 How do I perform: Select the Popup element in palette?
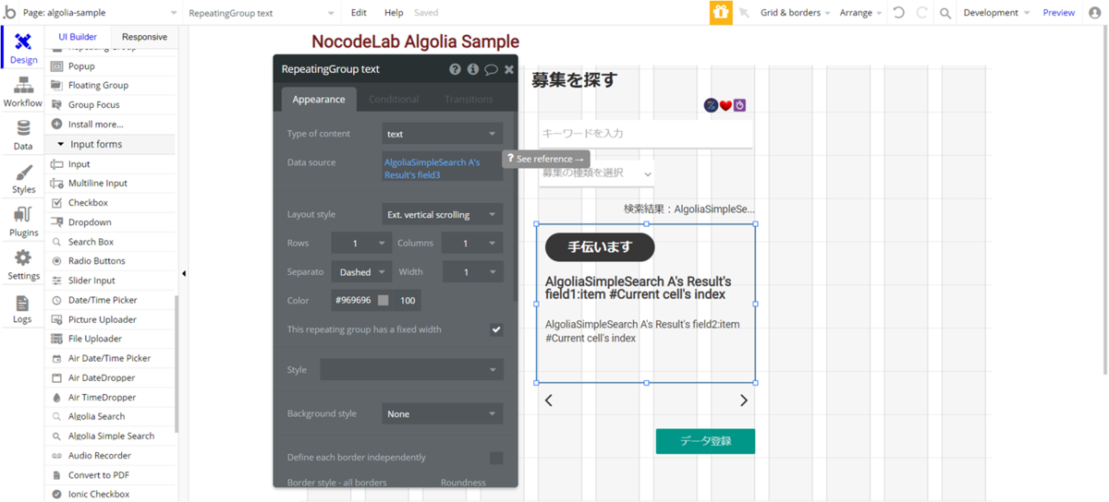tap(81, 66)
